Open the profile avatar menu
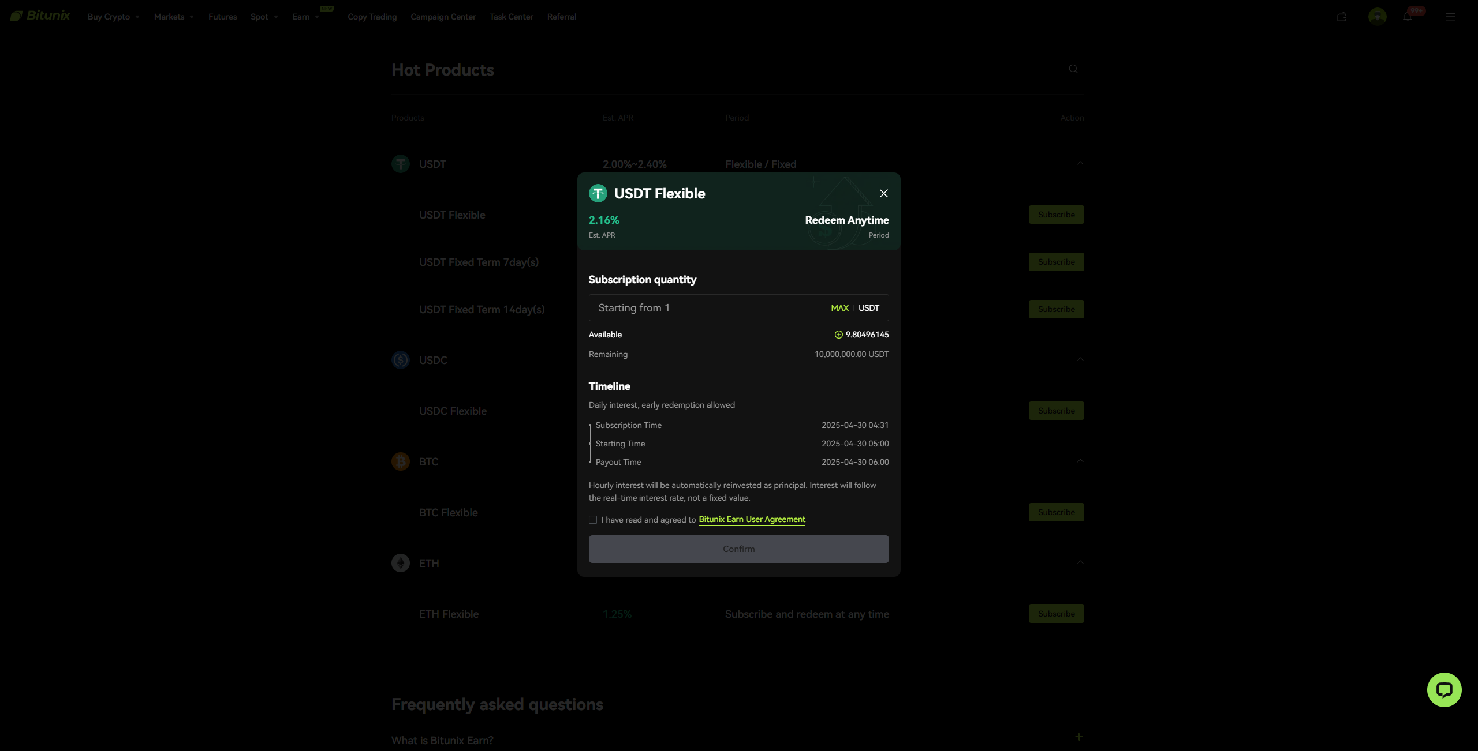 [1378, 17]
